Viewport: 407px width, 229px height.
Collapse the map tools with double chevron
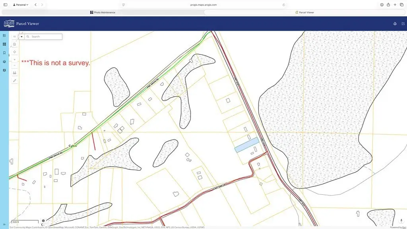point(15,37)
